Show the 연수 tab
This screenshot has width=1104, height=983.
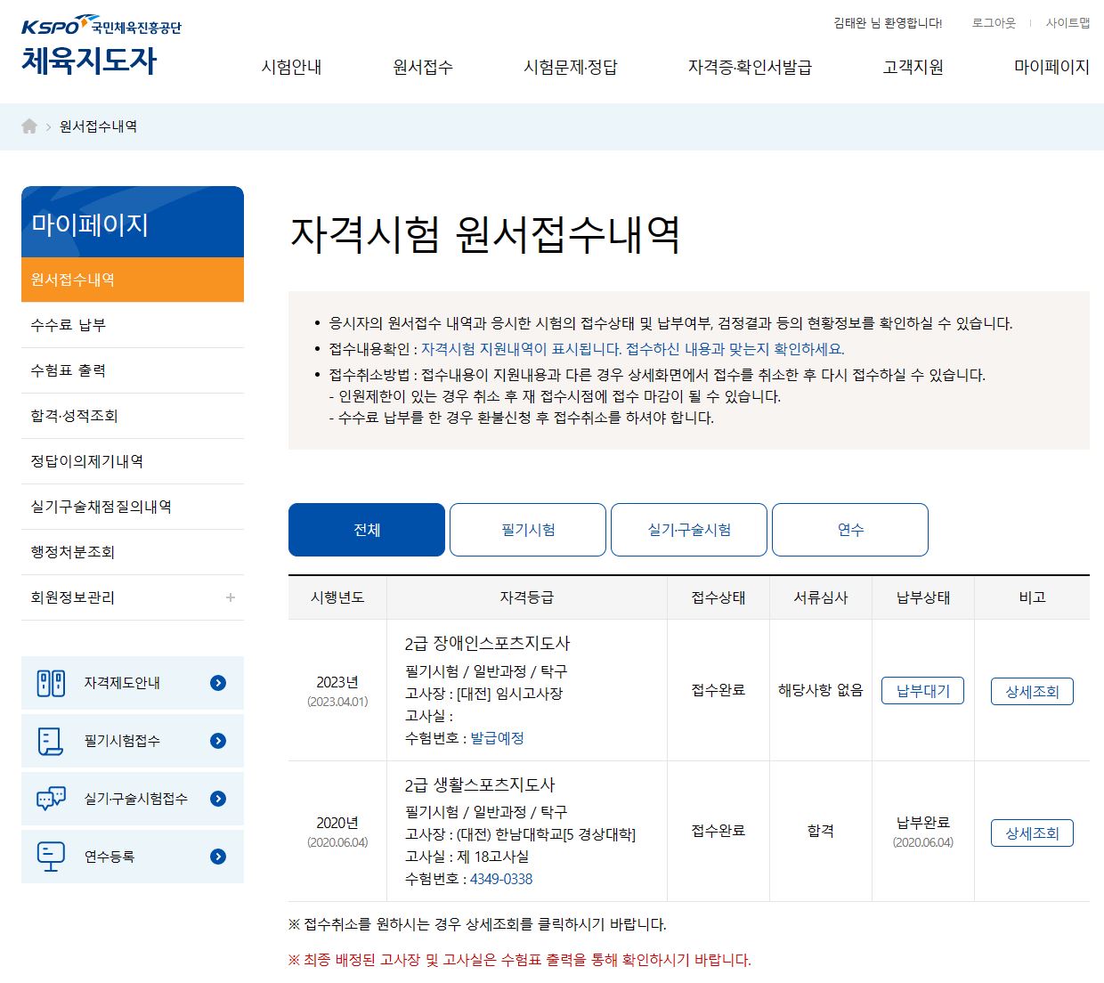click(x=850, y=530)
